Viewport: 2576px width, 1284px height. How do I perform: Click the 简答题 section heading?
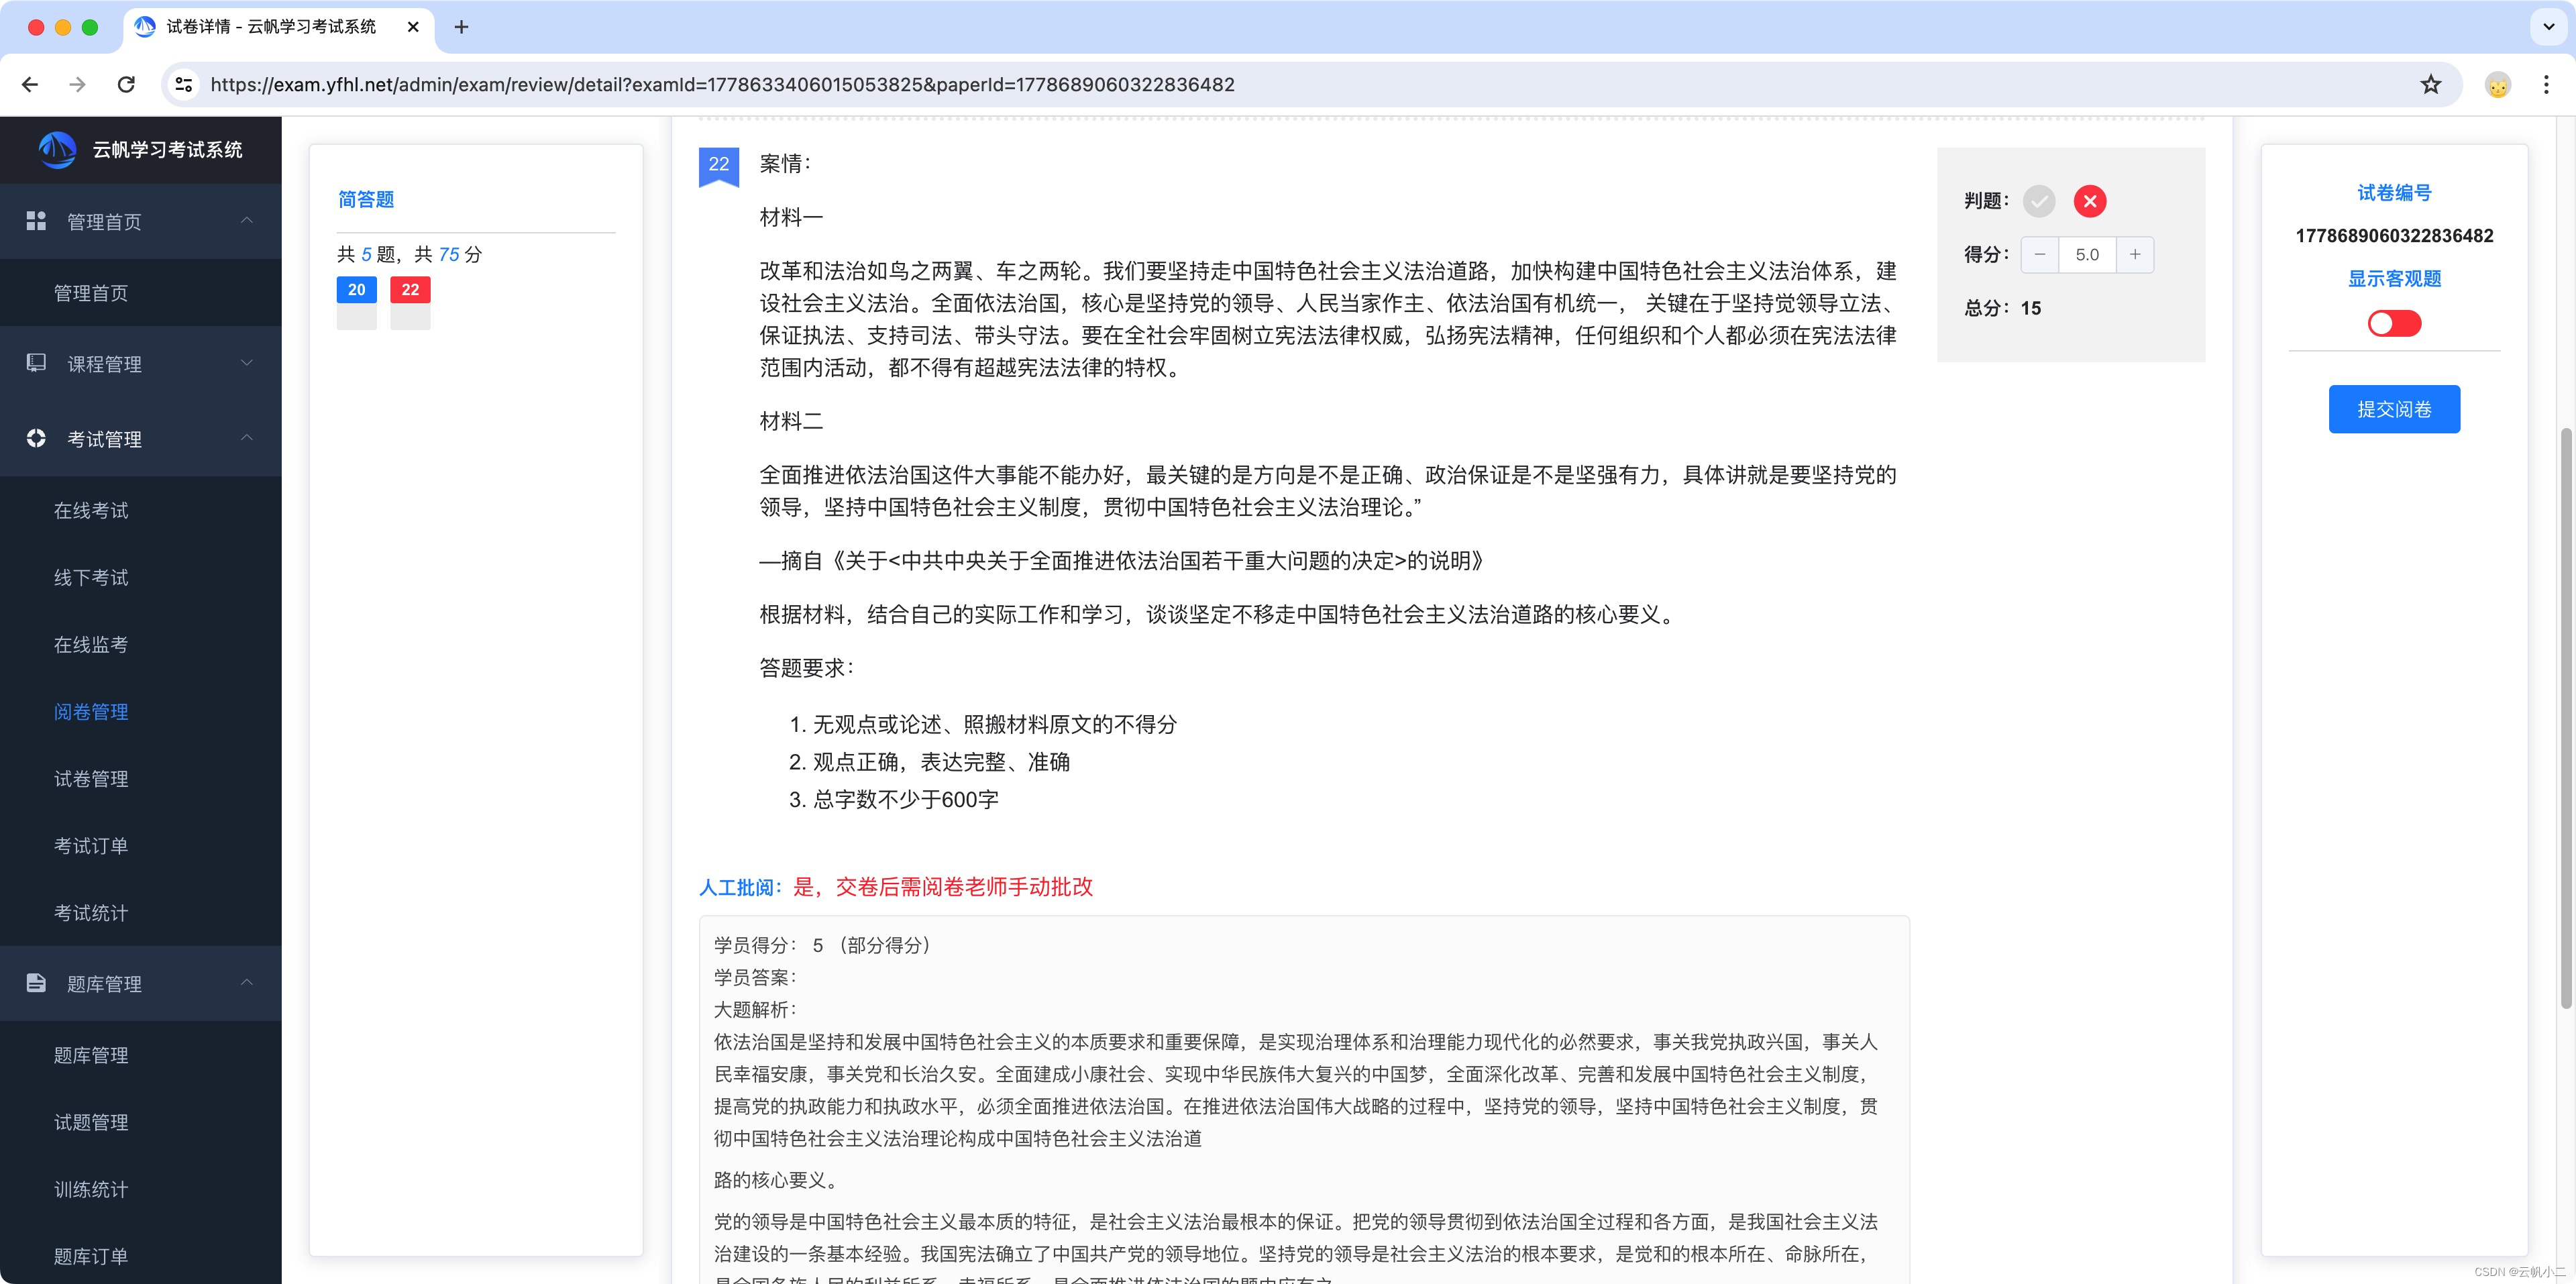366,199
